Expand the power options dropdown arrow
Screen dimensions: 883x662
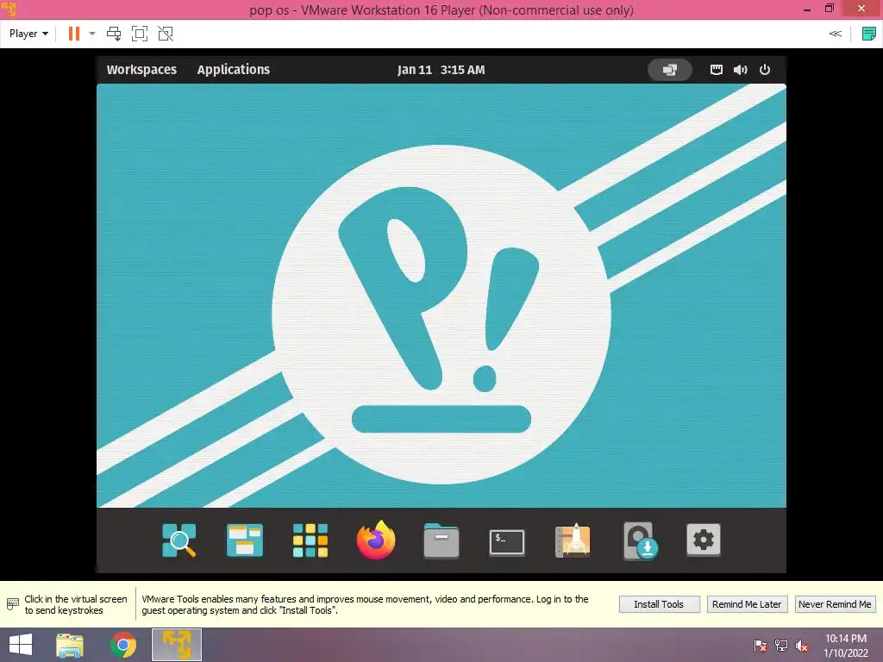click(92, 34)
